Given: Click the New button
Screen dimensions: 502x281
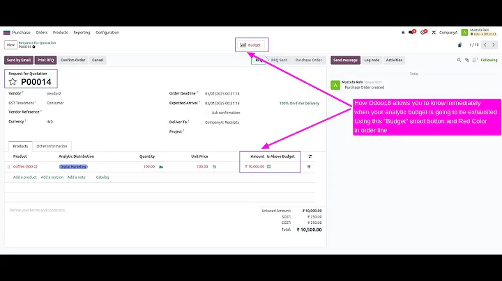Looking at the screenshot, I should pos(11,45).
